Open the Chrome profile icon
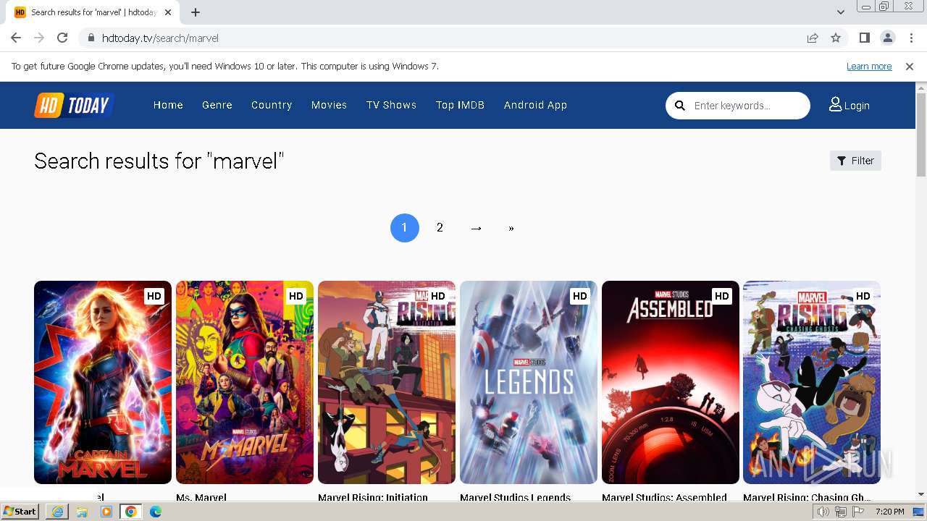927x521 pixels. click(887, 38)
